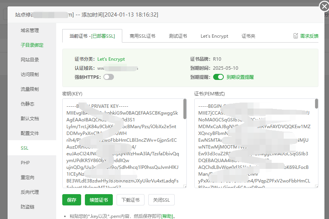Open 伪静态 in the sidebar
This screenshot has height=219, width=329.
click(x=28, y=104)
